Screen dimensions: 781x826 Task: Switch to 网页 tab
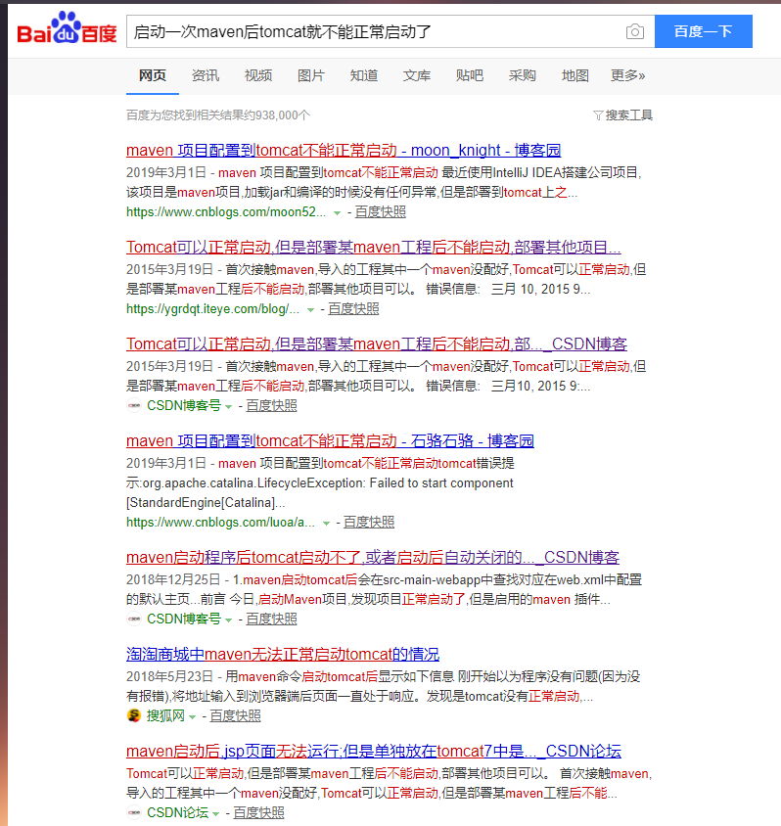pos(153,76)
